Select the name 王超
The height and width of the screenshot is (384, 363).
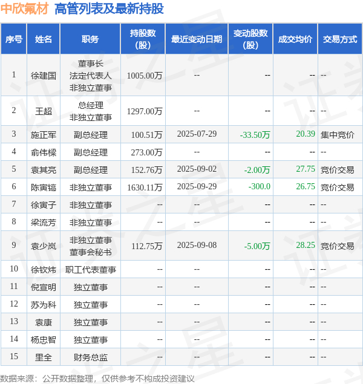click(44, 111)
